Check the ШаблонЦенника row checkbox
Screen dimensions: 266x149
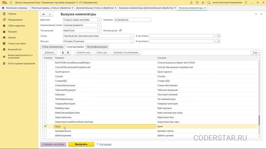pos(45,135)
